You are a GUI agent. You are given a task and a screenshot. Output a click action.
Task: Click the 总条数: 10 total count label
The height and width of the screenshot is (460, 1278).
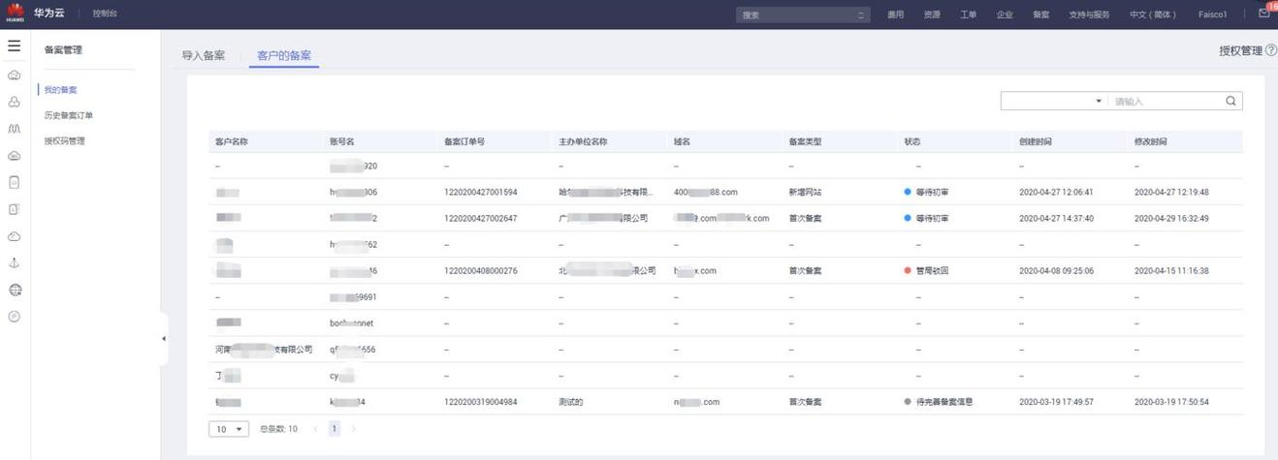[278, 428]
